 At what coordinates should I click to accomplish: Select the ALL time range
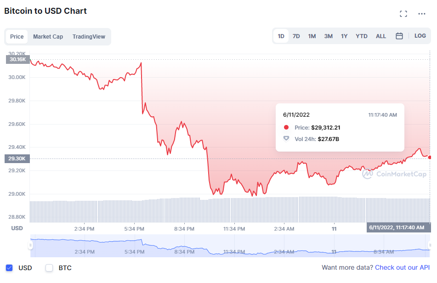(x=380, y=36)
